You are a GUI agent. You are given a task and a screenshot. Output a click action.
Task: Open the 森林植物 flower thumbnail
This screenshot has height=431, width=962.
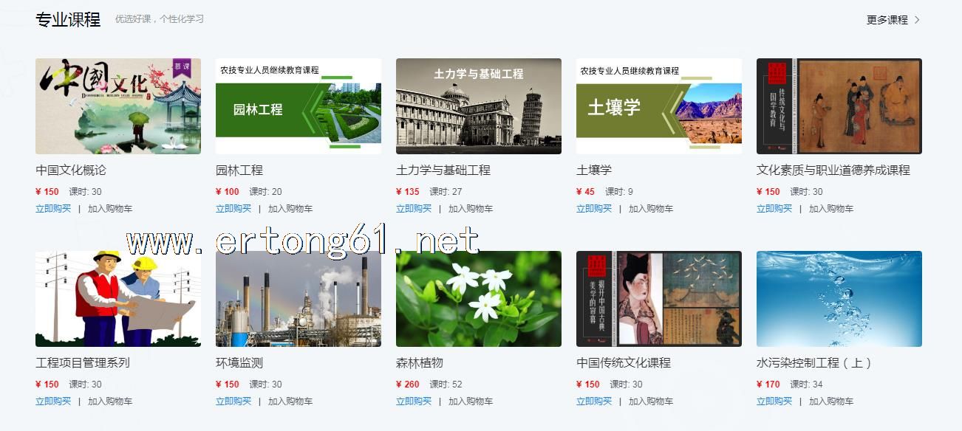(x=479, y=299)
